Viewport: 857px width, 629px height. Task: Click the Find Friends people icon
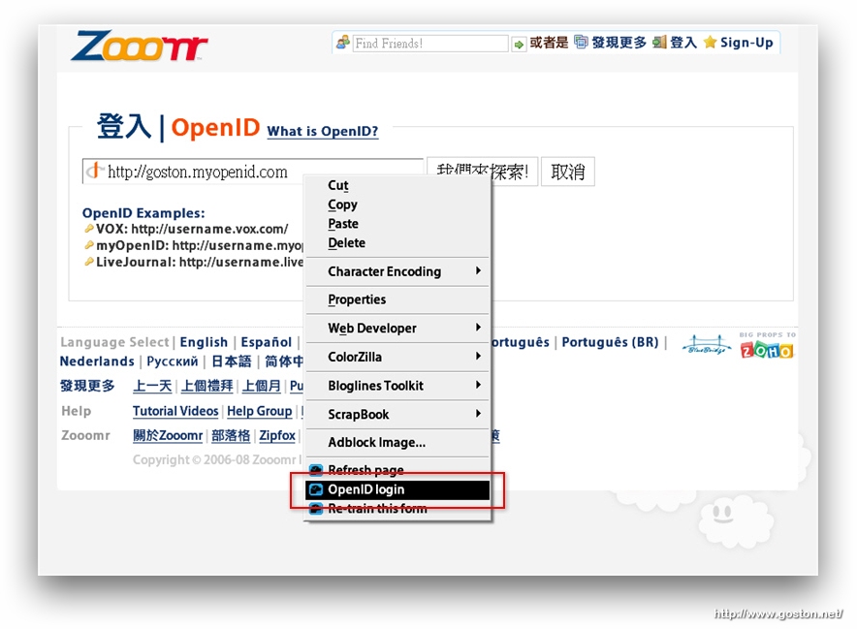coord(343,42)
